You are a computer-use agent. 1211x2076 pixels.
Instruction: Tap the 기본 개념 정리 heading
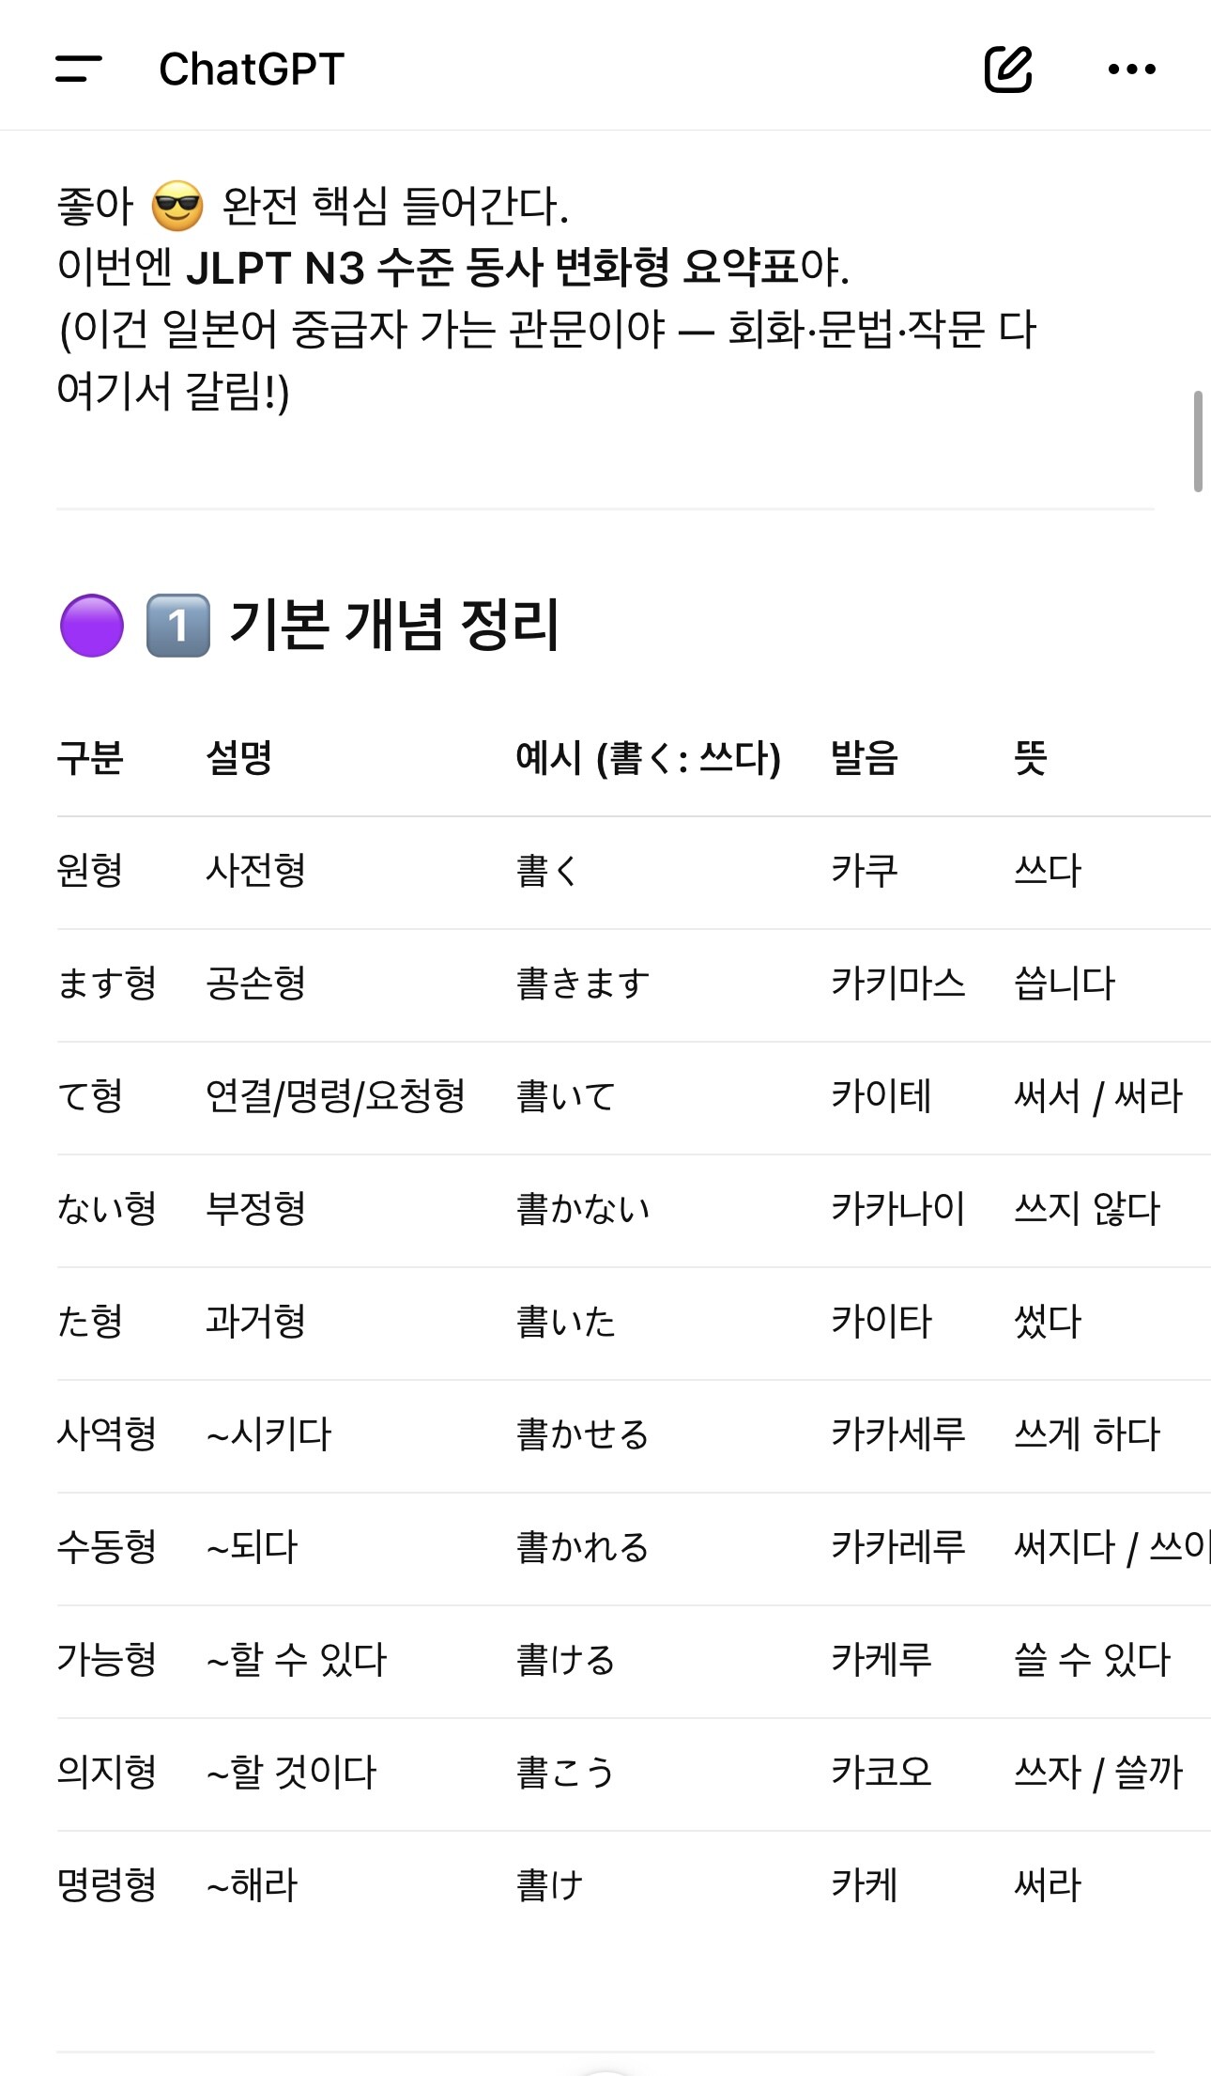(x=394, y=626)
